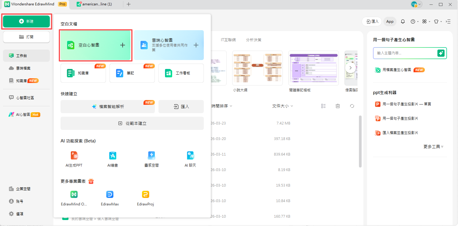Open the AI生成PPT tool

[x=73, y=159]
